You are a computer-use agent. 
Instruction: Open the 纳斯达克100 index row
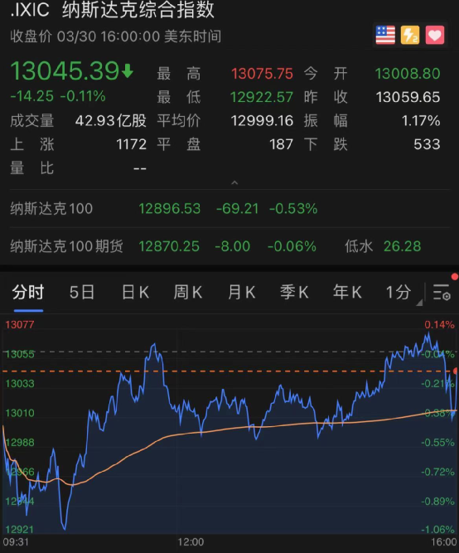229,208
